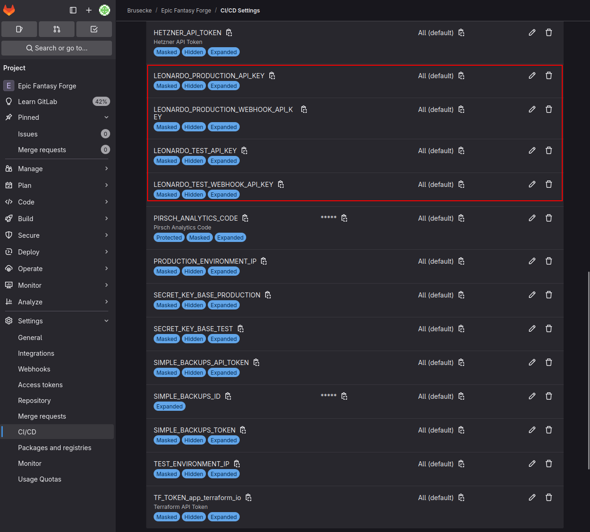590x532 pixels.
Task: Copy the PIRSCH_ANALYTICS_CODE masked value
Action: [344, 218]
